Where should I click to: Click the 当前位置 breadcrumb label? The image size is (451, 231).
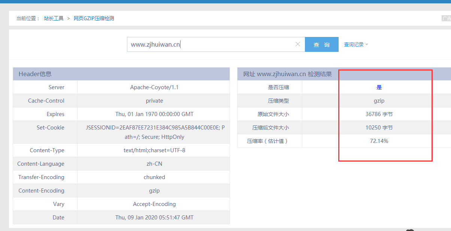click(x=28, y=18)
